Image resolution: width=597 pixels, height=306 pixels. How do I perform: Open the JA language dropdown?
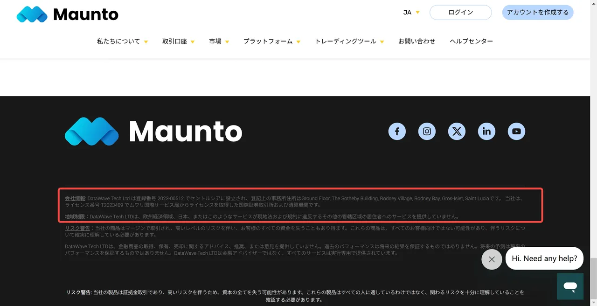(411, 13)
